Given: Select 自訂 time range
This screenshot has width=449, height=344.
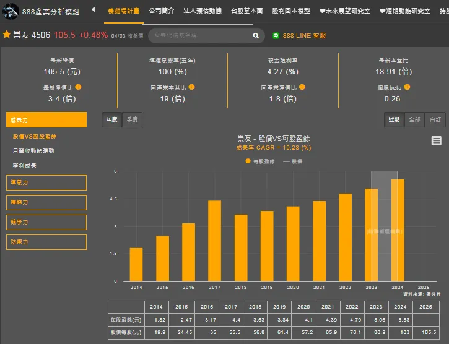Looking at the screenshot, I should (435, 119).
